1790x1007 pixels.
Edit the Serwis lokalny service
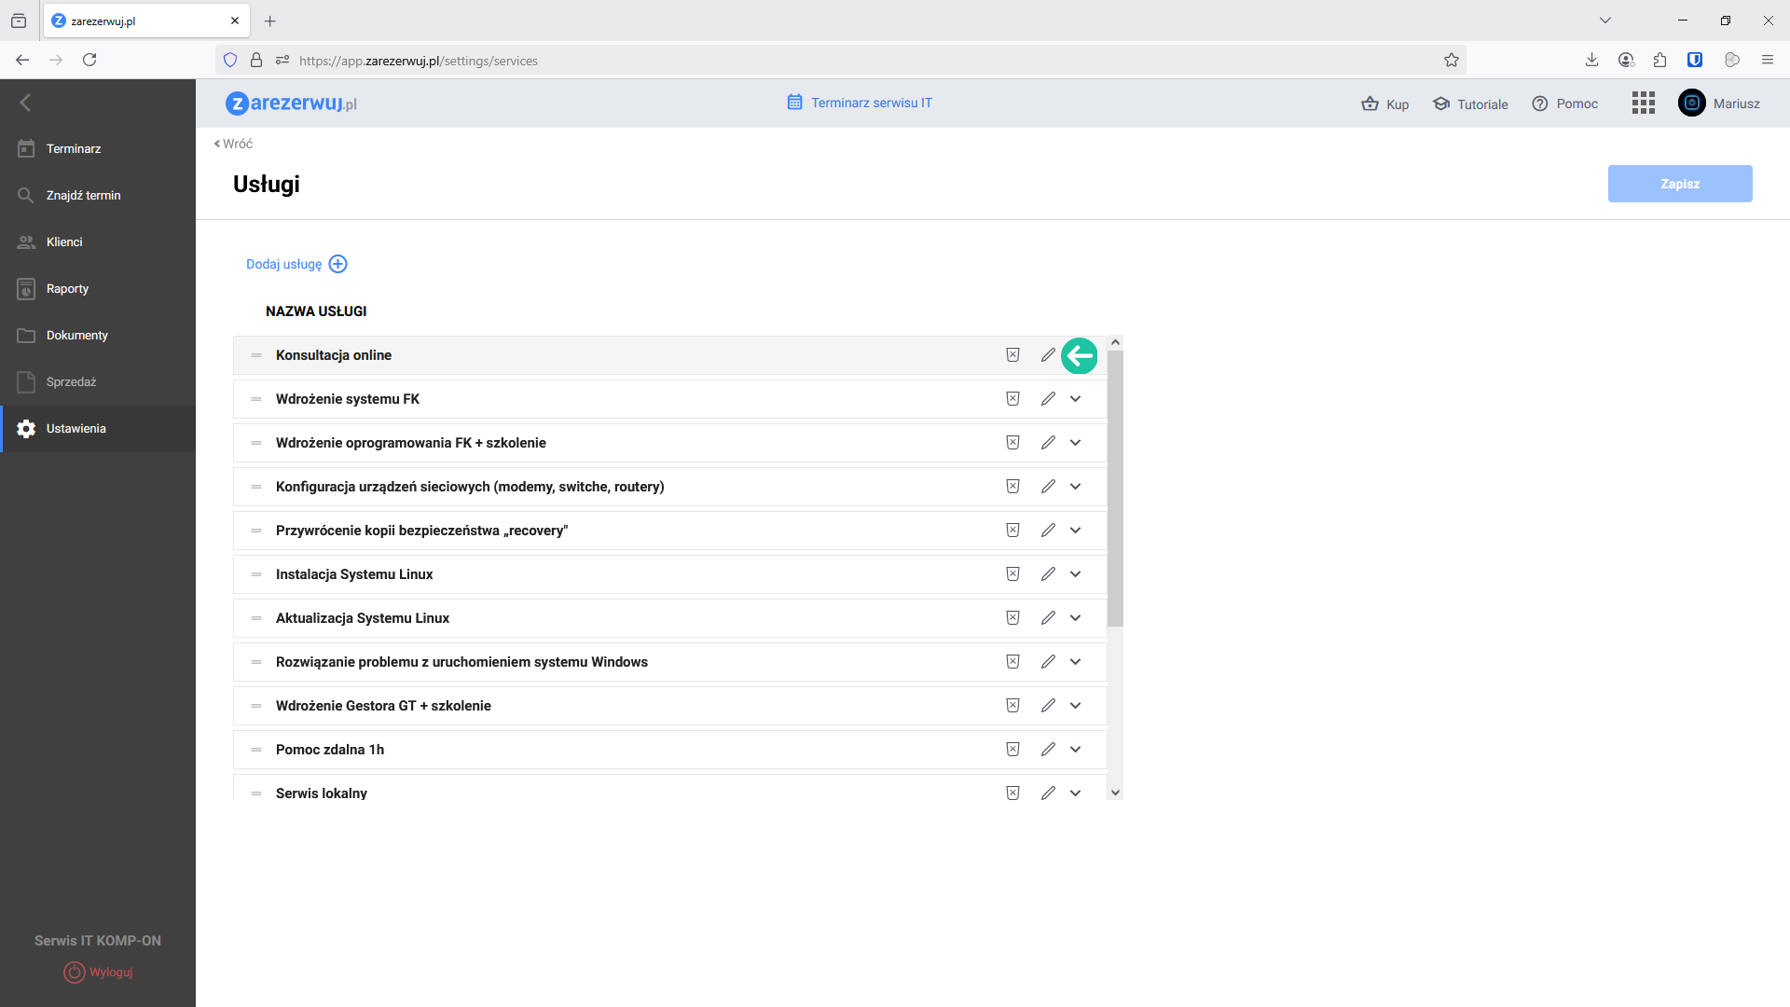point(1048,793)
